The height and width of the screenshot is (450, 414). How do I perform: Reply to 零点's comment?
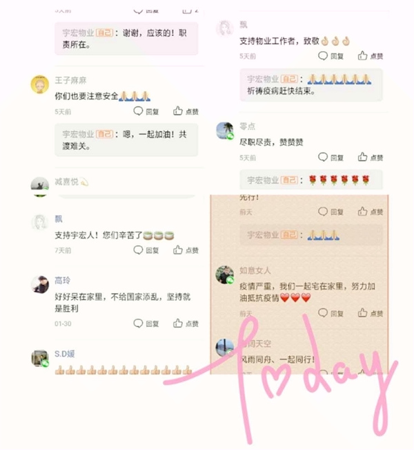tap(331, 158)
